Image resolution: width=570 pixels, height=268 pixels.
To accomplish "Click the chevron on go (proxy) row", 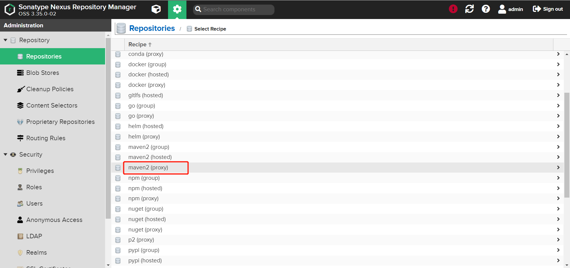I will click(558, 116).
